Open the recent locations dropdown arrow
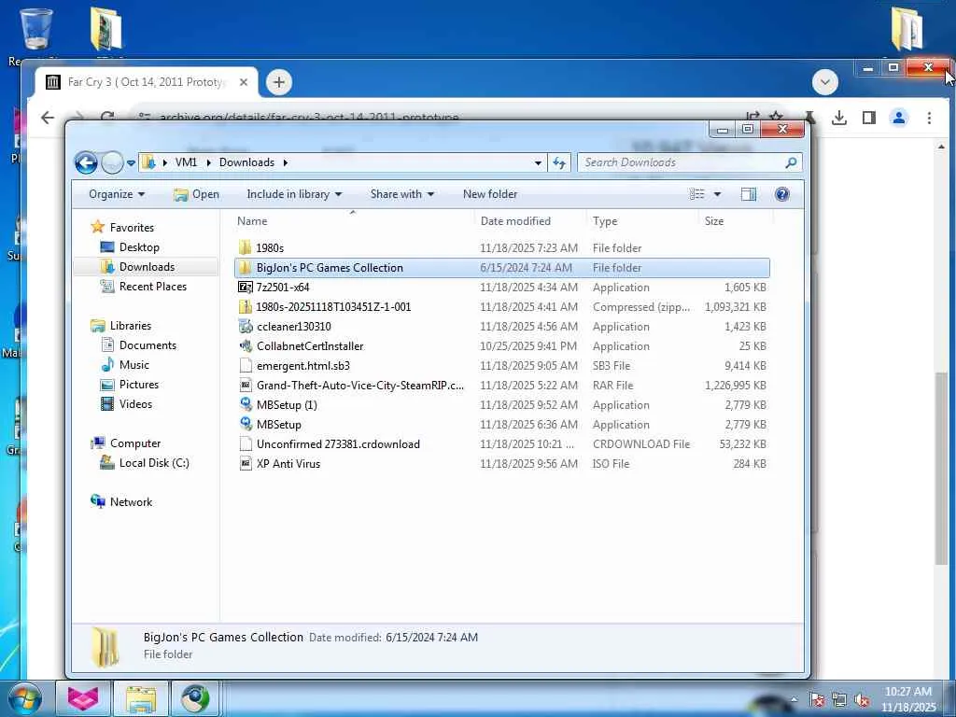The image size is (956, 717). (x=131, y=163)
